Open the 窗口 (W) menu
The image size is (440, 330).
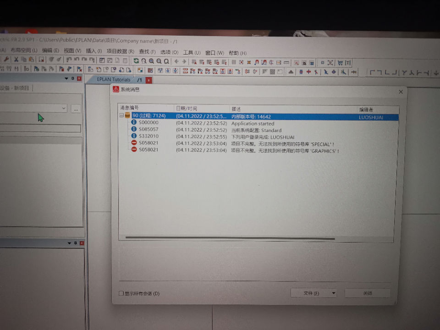214,53
